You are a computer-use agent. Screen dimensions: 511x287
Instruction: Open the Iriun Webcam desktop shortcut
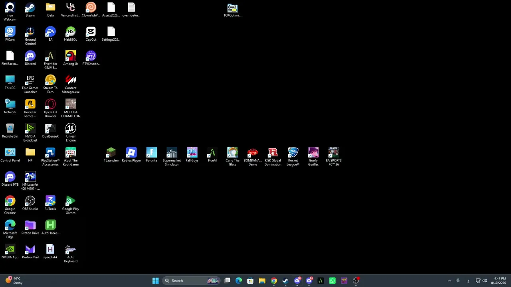point(10,12)
